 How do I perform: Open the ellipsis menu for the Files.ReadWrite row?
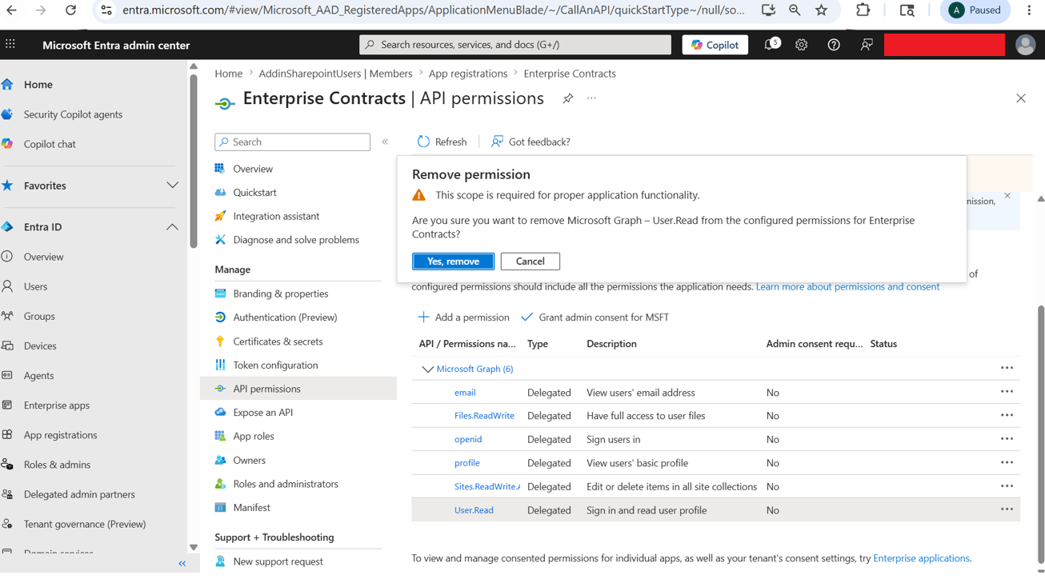coord(1007,415)
